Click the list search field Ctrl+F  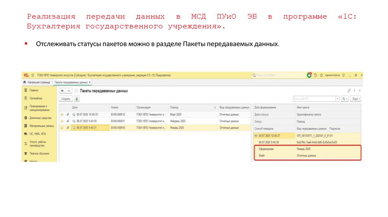314,99
